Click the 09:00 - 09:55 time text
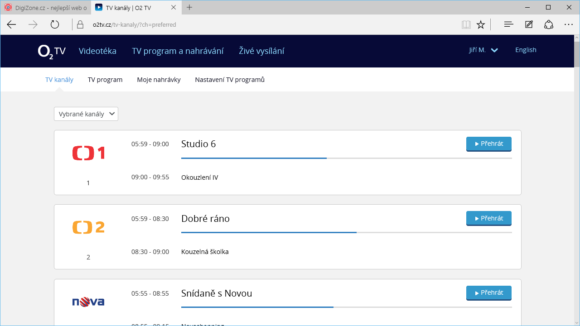Screen dimensions: 580x326 click(x=150, y=177)
